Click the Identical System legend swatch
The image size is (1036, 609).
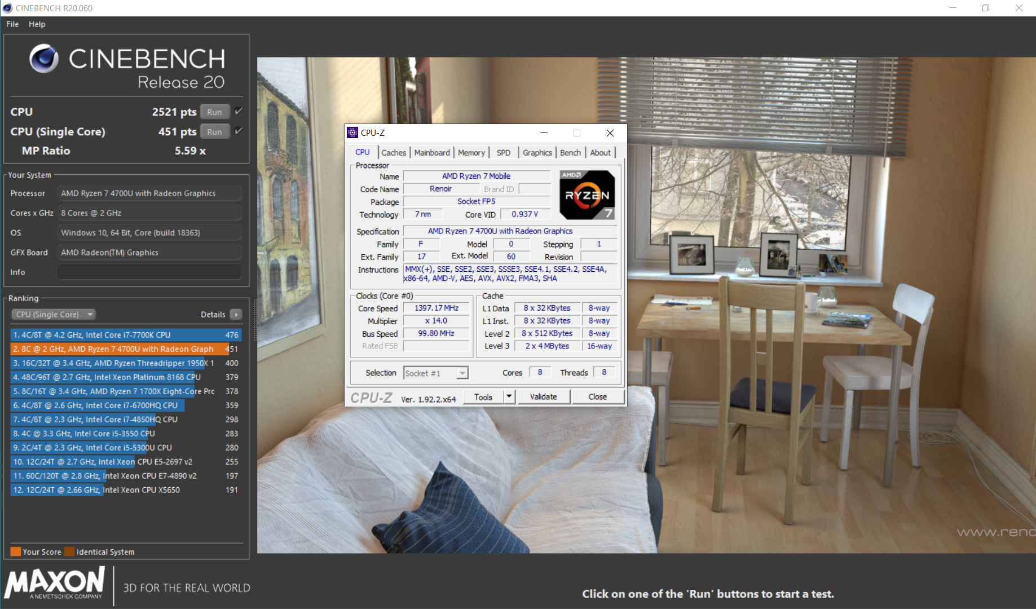(x=69, y=551)
